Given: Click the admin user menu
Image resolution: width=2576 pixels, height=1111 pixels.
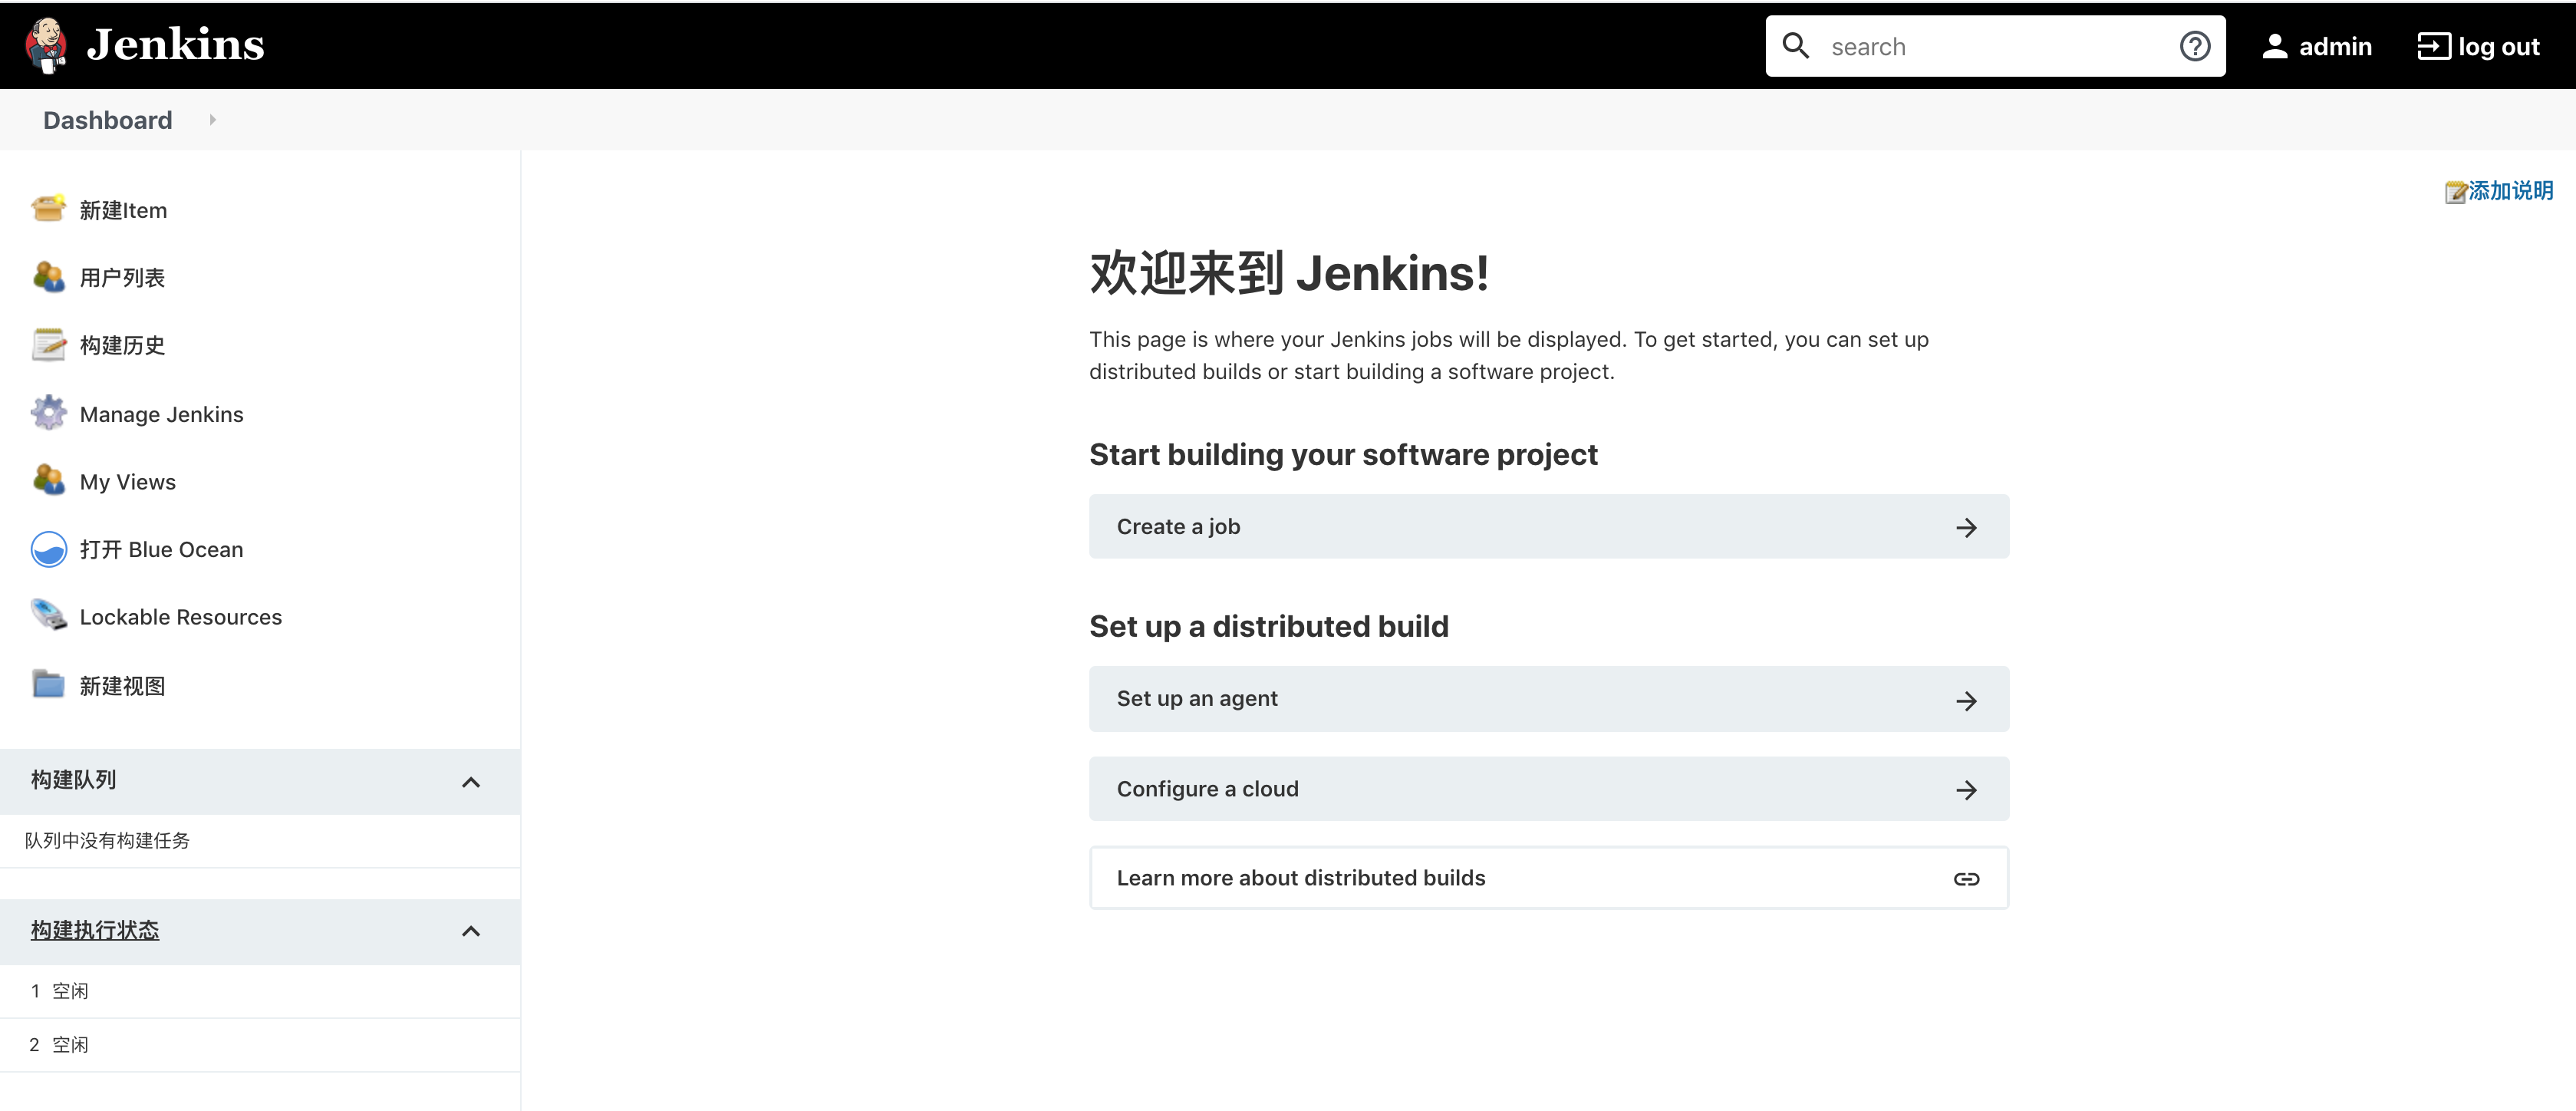Looking at the screenshot, I should [2317, 45].
